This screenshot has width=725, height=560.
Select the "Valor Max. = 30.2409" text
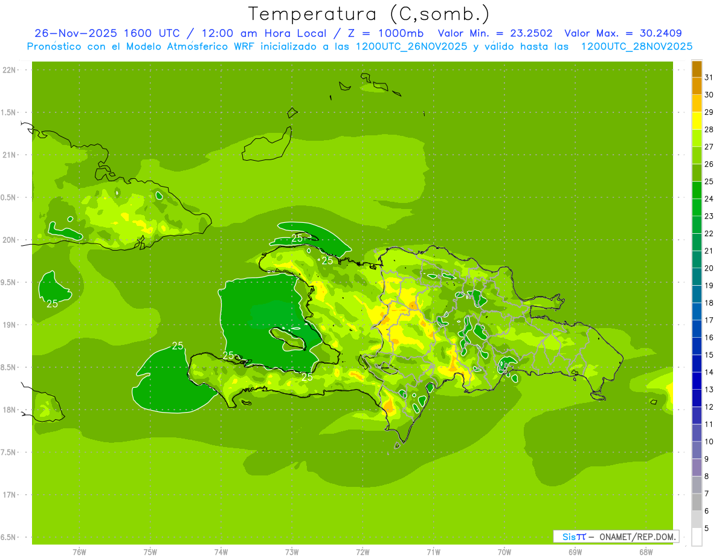(x=623, y=33)
